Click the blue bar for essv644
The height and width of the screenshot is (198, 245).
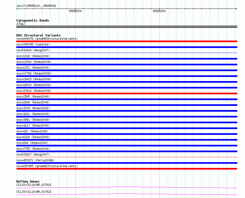pyautogui.click(x=127, y=146)
